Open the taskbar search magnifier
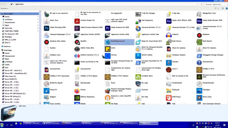Viewport: 228px width, 128px height. tap(7, 125)
